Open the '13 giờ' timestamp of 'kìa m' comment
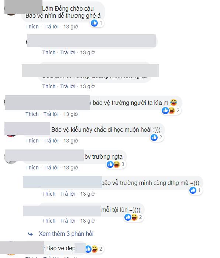This screenshot has width=220, height=258. click(71, 114)
